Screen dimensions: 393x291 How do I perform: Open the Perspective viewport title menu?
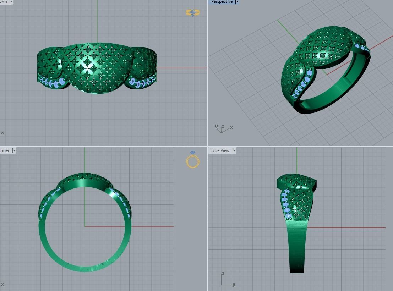[x=222, y=2]
